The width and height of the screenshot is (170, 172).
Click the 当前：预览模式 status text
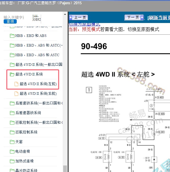click(84, 30)
